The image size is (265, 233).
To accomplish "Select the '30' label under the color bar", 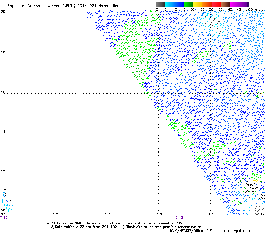I will 211,9.
